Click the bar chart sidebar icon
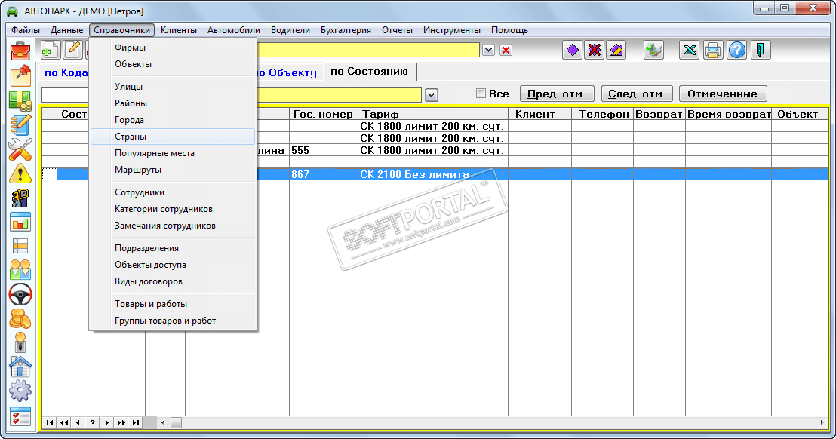Image resolution: width=836 pixels, height=439 pixels. pos(20,222)
